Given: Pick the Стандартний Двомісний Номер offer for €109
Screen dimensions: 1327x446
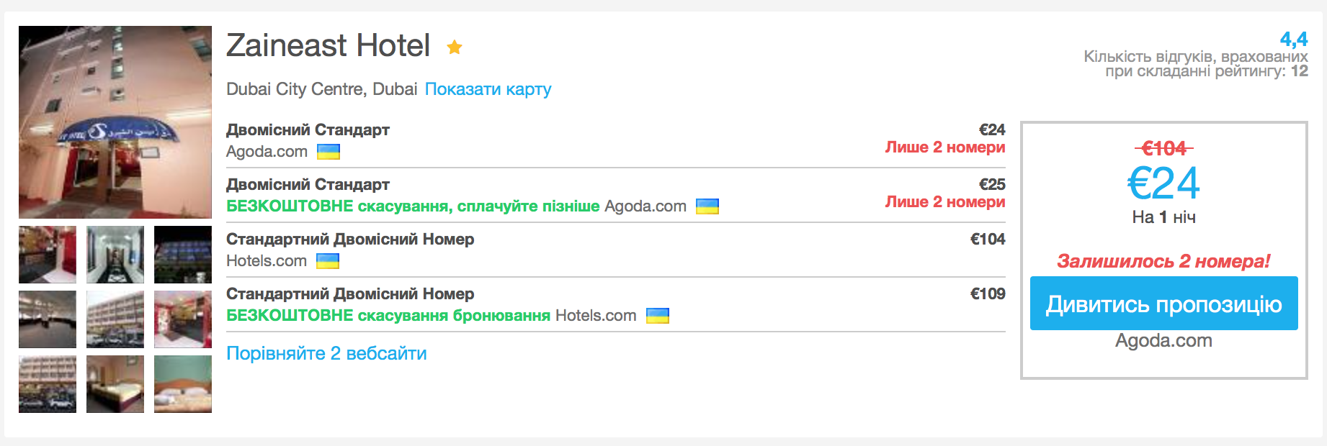Looking at the screenshot, I should (350, 294).
